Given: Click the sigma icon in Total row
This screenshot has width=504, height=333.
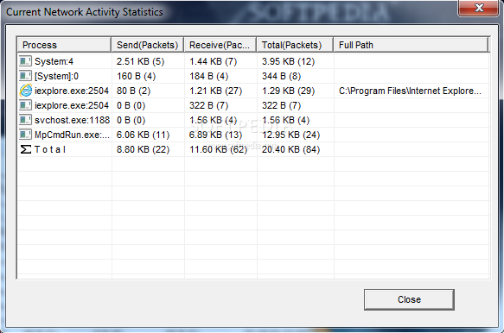Looking at the screenshot, I should 26,149.
